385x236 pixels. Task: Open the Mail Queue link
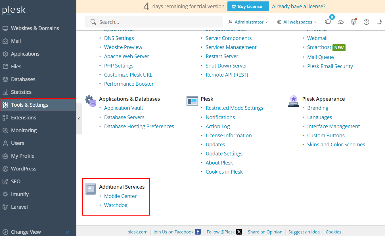(321, 57)
